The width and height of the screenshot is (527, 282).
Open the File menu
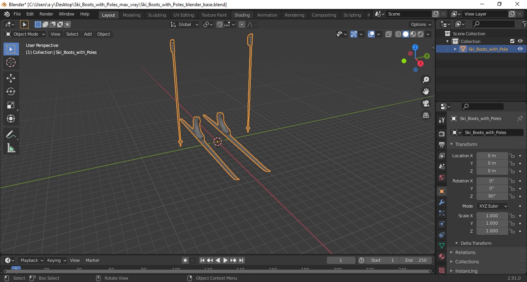point(17,14)
